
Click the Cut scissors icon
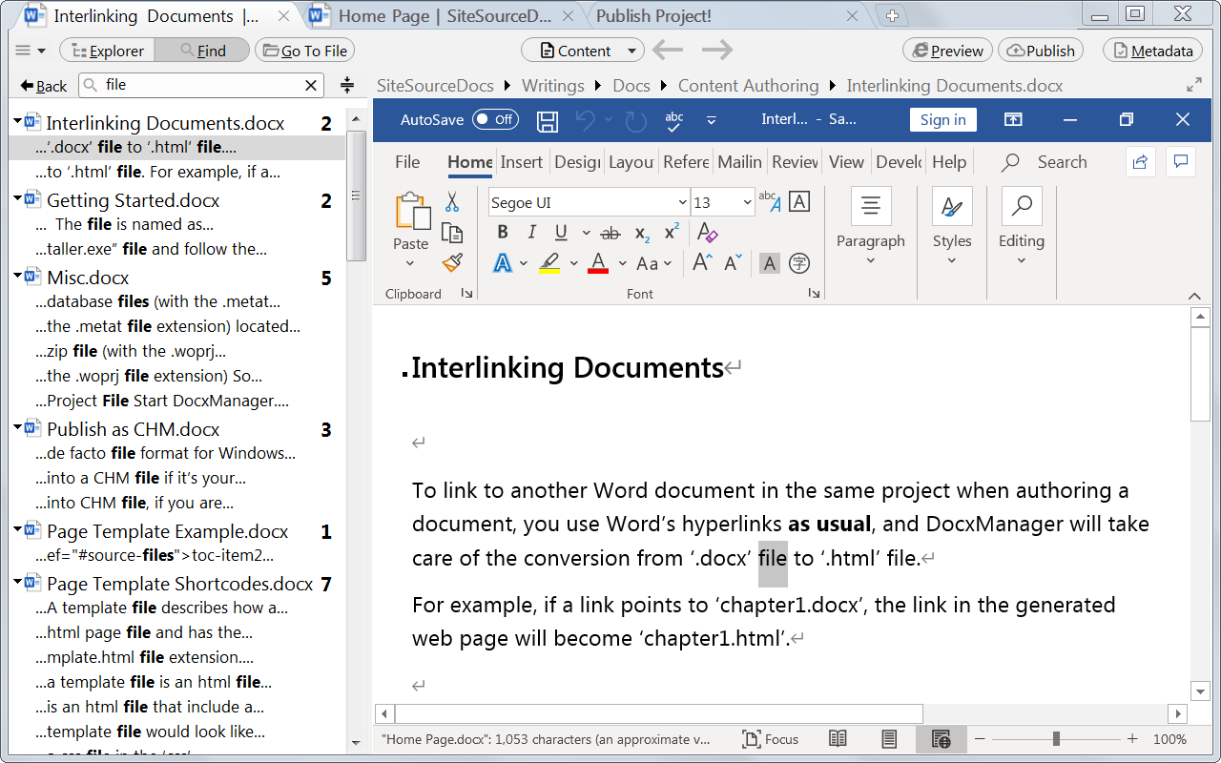[452, 201]
